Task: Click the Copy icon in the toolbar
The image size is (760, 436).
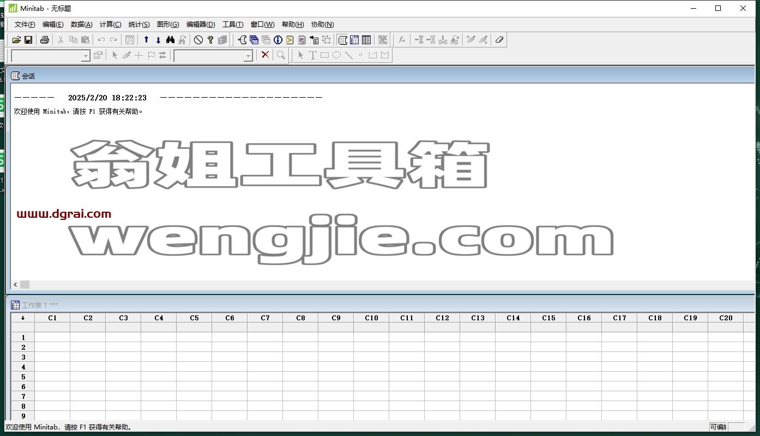Action: coord(73,40)
